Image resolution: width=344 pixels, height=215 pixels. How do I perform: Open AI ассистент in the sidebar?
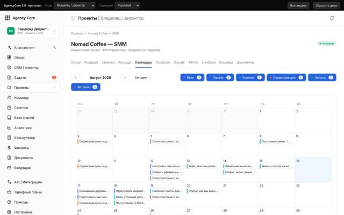coord(31,47)
